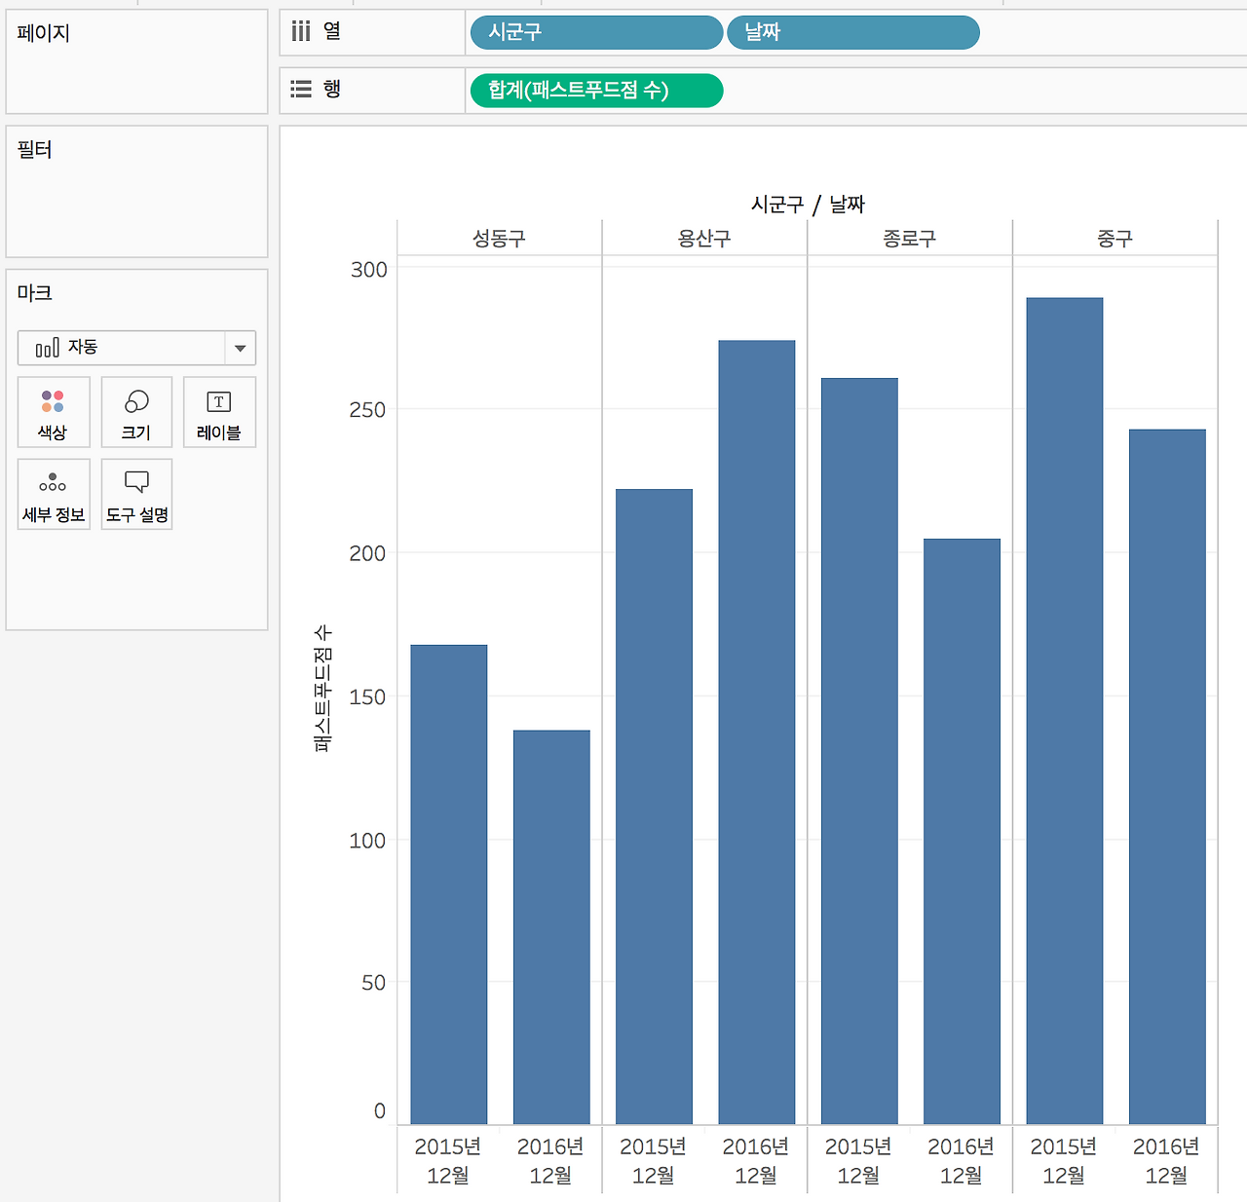The image size is (1247, 1202).
Task: Click 2016년 12월 date label under 종로구
Action: click(962, 1161)
